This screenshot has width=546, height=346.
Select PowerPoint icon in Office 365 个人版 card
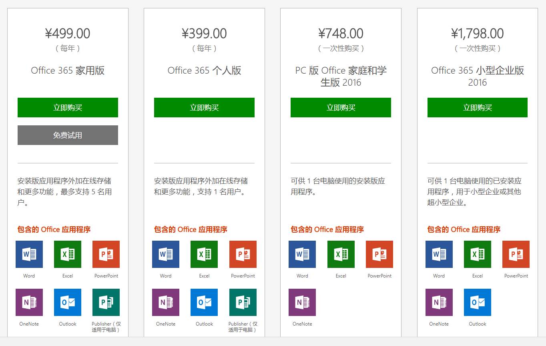coord(243,254)
